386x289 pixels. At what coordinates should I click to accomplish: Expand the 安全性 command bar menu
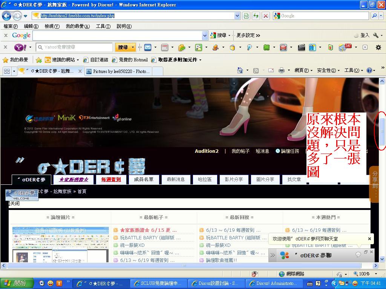coord(328,70)
